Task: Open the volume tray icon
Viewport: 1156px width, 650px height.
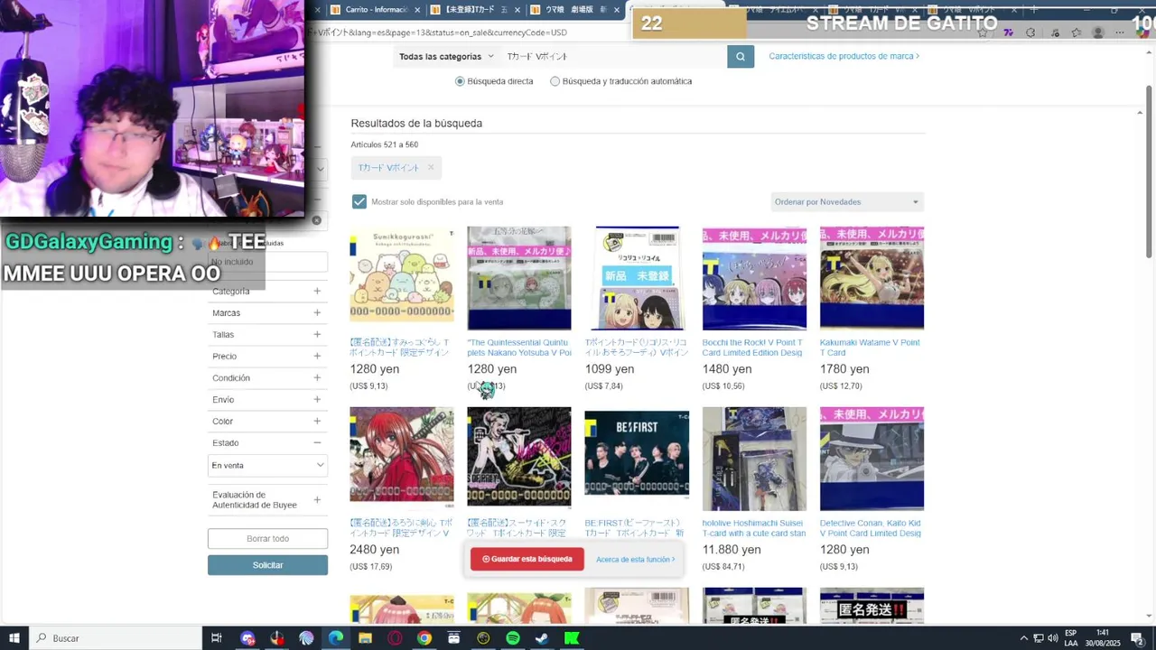Action: (x=1053, y=638)
